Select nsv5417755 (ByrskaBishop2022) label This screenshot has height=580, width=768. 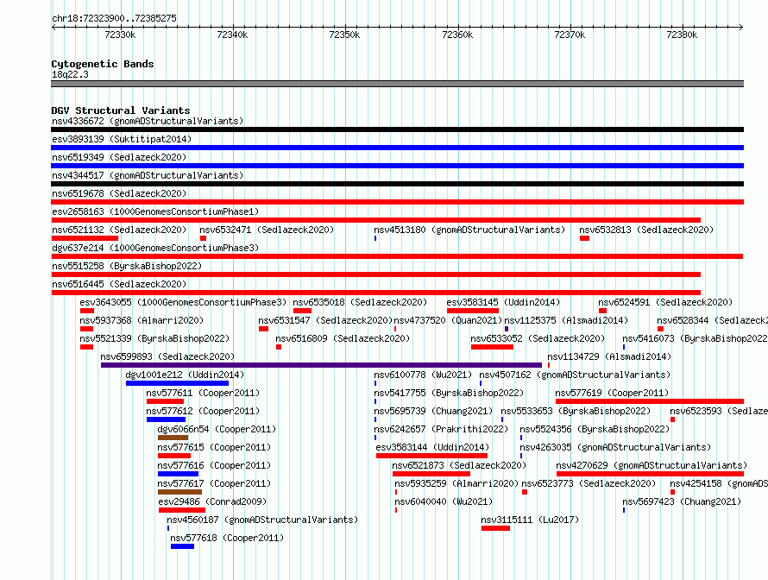pos(449,393)
